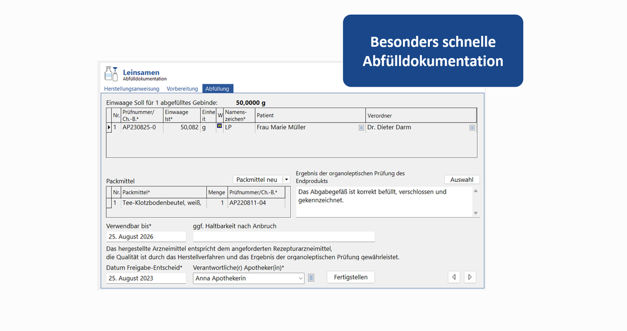Click the 50,0000 g target weight value

tap(251, 103)
